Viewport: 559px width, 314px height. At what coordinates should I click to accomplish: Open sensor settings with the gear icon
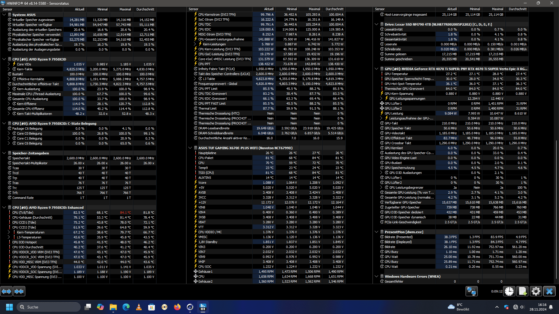coord(536,291)
